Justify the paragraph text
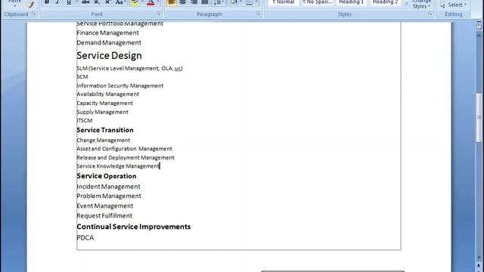The height and width of the screenshot is (272, 484). coord(205,2)
